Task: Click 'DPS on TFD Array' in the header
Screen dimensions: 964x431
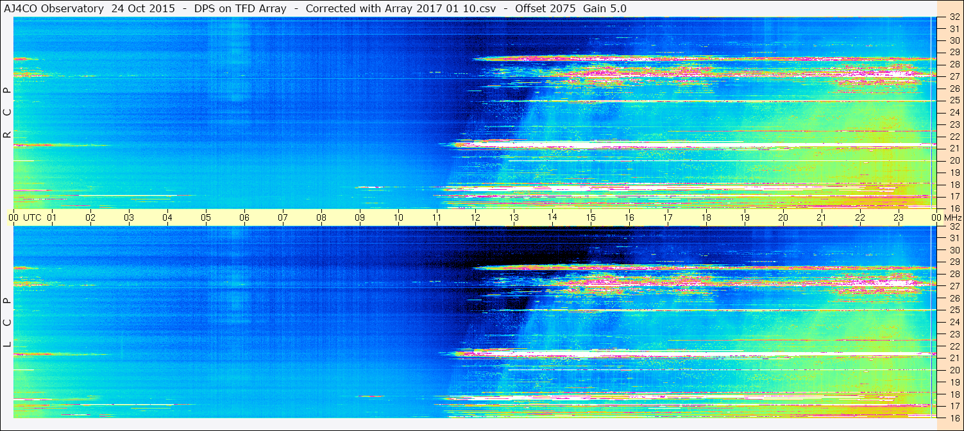Action: pos(240,8)
